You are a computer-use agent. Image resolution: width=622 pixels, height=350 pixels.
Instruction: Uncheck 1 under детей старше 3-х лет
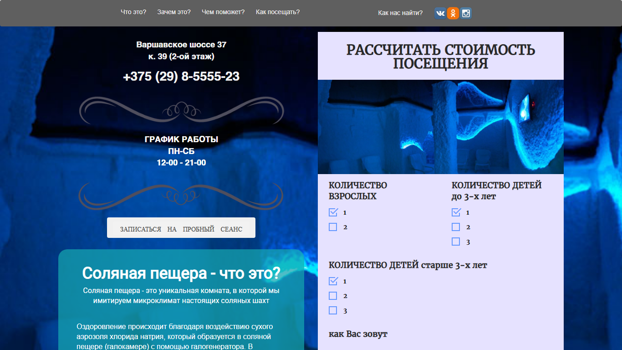pos(333,281)
